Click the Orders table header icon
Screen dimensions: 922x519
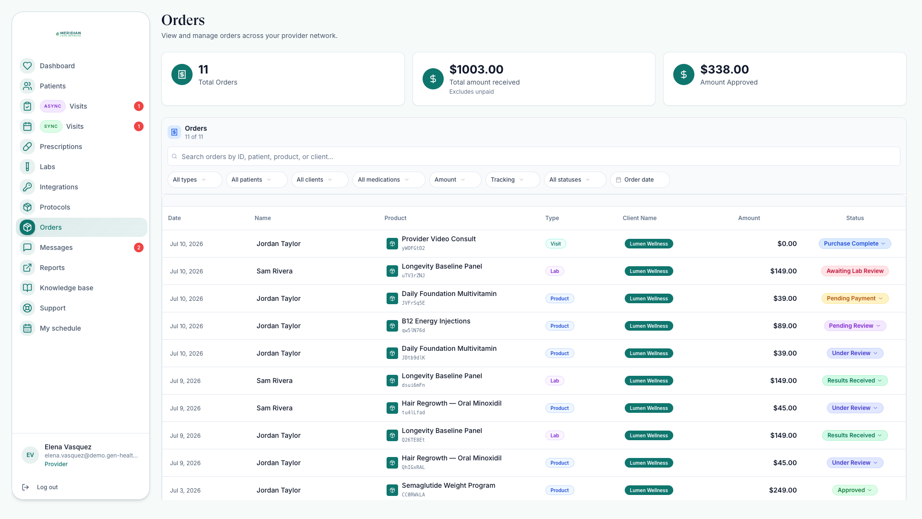pyautogui.click(x=174, y=132)
